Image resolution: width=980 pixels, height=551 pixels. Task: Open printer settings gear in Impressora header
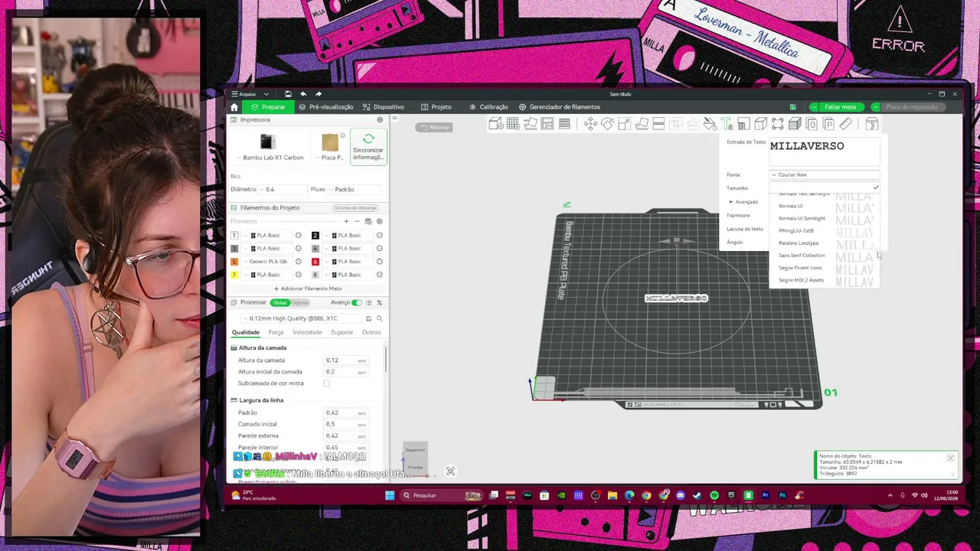380,120
